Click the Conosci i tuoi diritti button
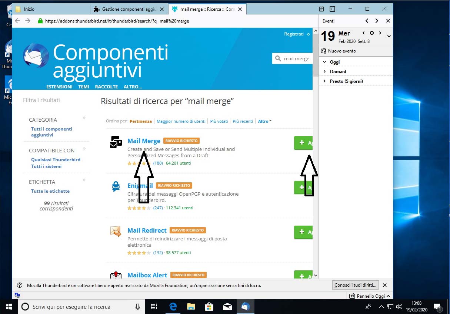Screen dimensions: 450x314 [x=356, y=285]
